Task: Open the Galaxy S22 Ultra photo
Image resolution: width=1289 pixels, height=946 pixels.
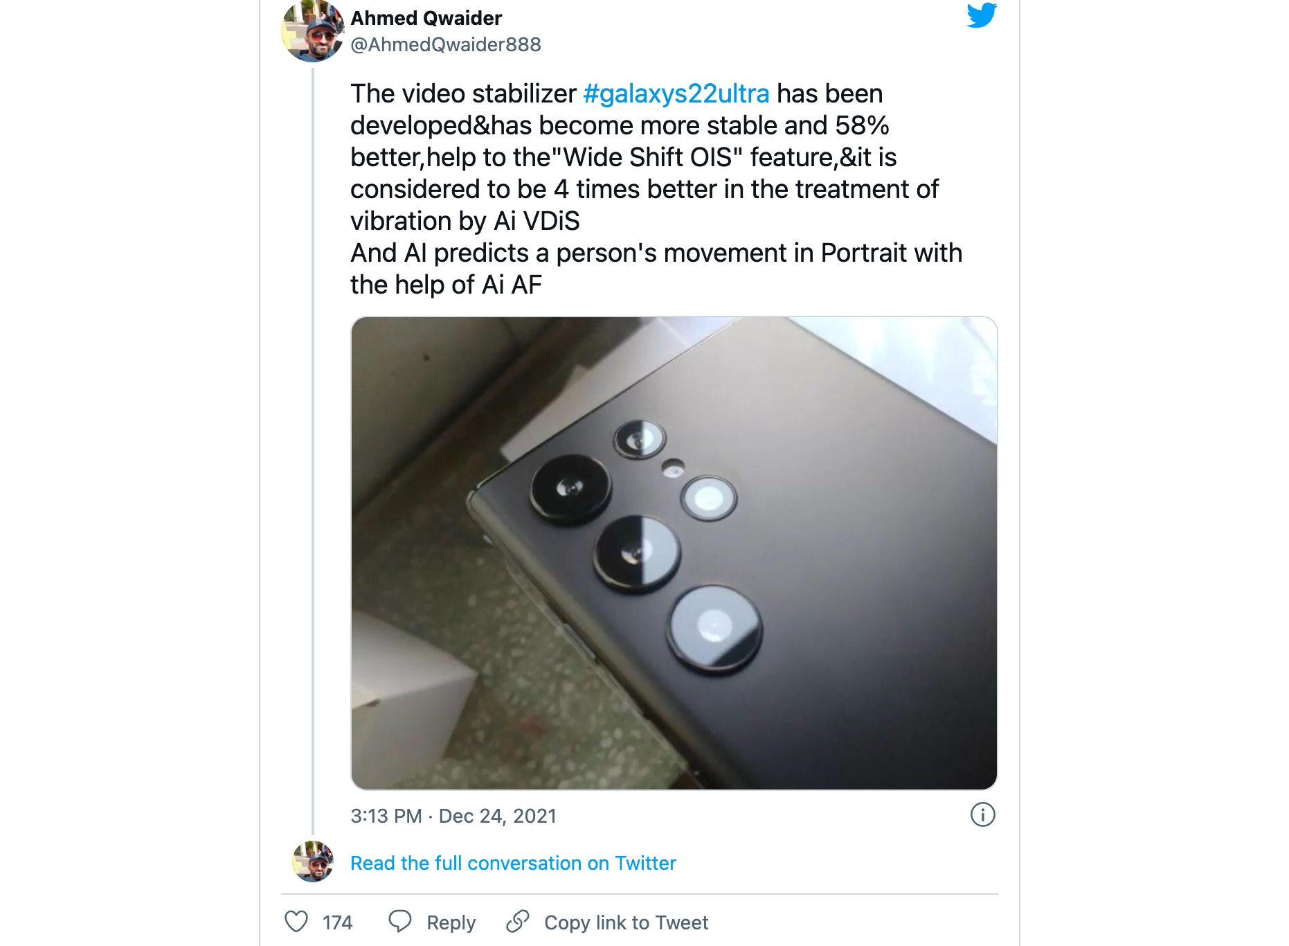Action: coord(674,553)
